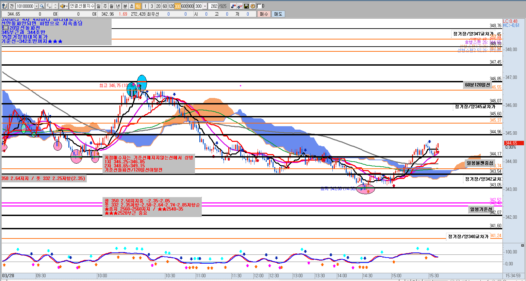This screenshot has height=281, width=526.
Task: Select the 3 tick interval button
Action: [x=152, y=6]
